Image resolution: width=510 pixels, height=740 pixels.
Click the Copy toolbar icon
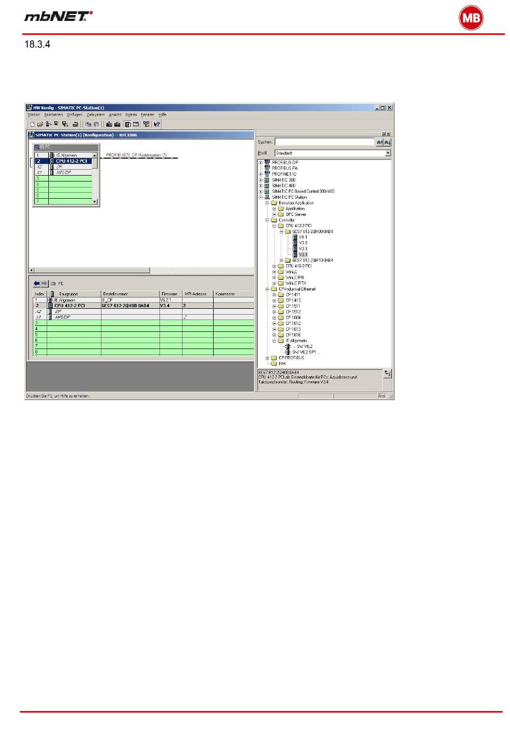pyautogui.click(x=88, y=124)
